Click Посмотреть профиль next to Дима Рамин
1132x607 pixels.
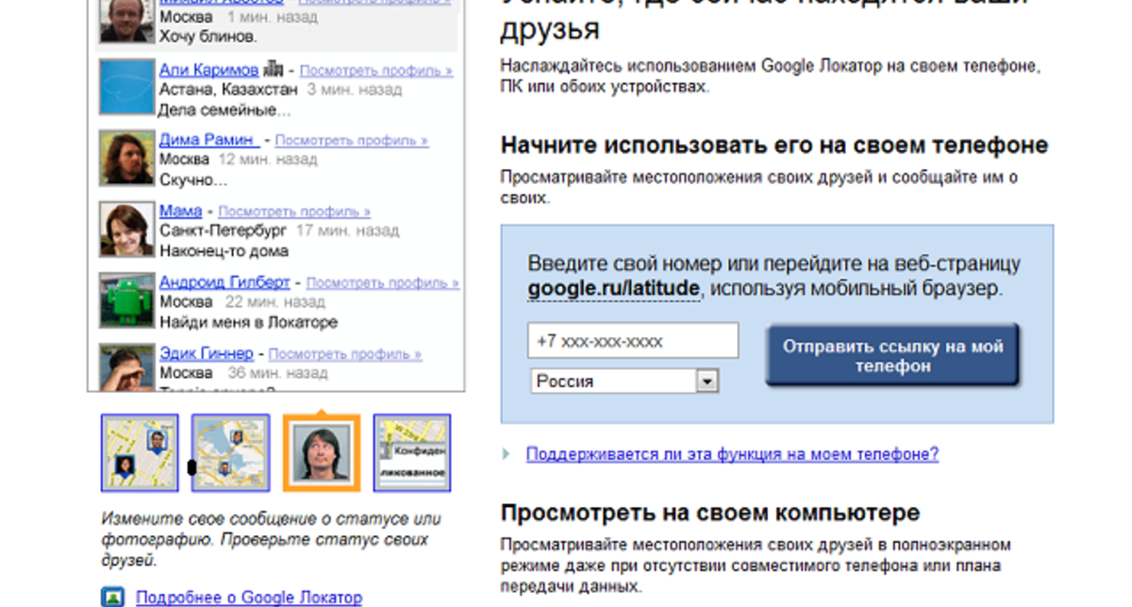point(350,140)
